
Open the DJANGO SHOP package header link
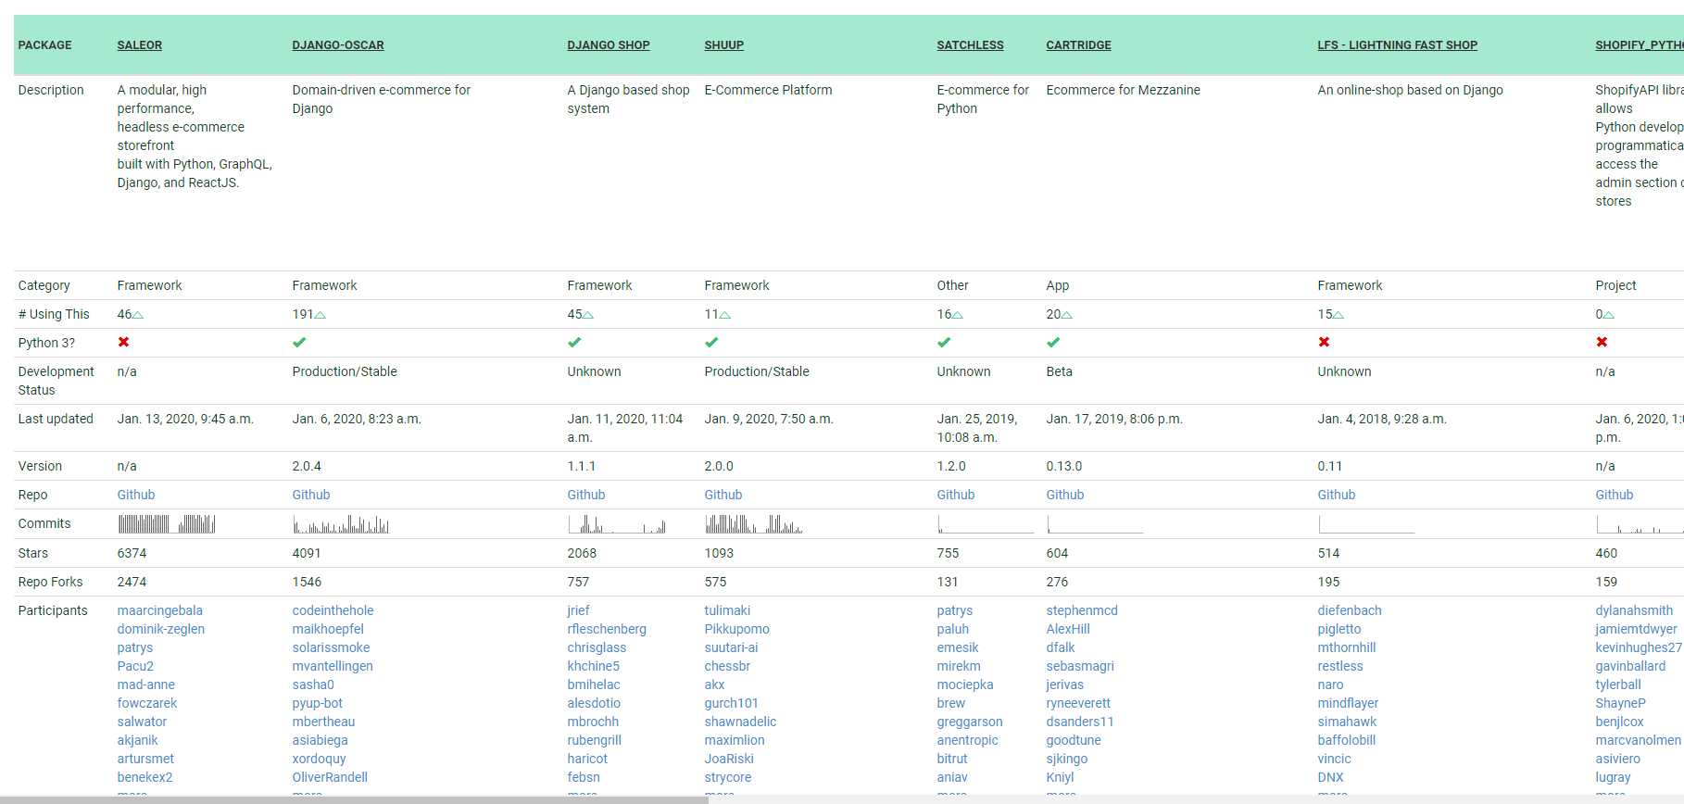[x=609, y=45]
